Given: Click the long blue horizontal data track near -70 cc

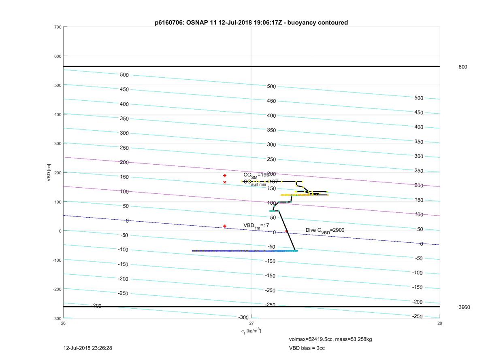Looking at the screenshot, I should [x=245, y=251].
